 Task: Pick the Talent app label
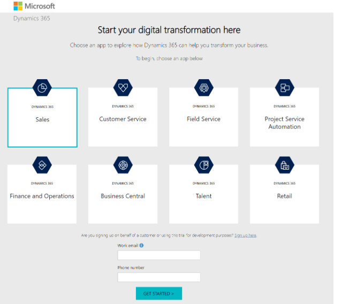pyautogui.click(x=203, y=196)
